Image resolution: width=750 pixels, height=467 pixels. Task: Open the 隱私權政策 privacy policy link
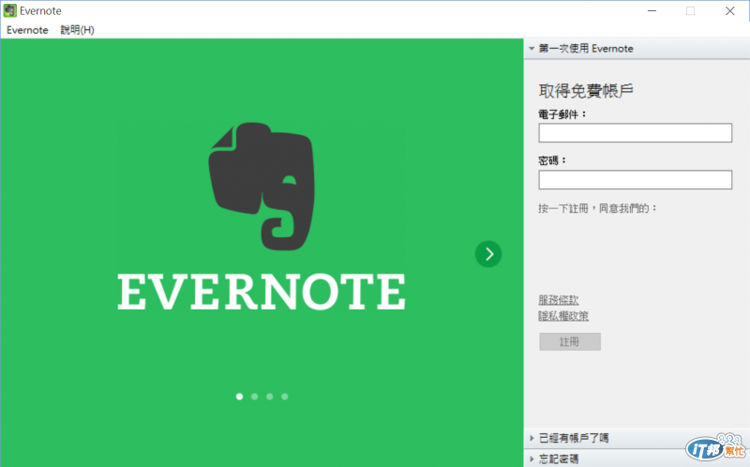(563, 316)
